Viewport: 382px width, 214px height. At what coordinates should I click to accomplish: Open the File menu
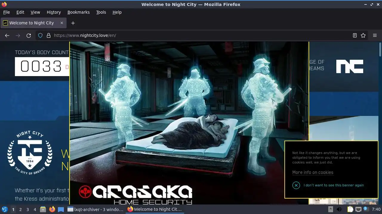click(6, 12)
